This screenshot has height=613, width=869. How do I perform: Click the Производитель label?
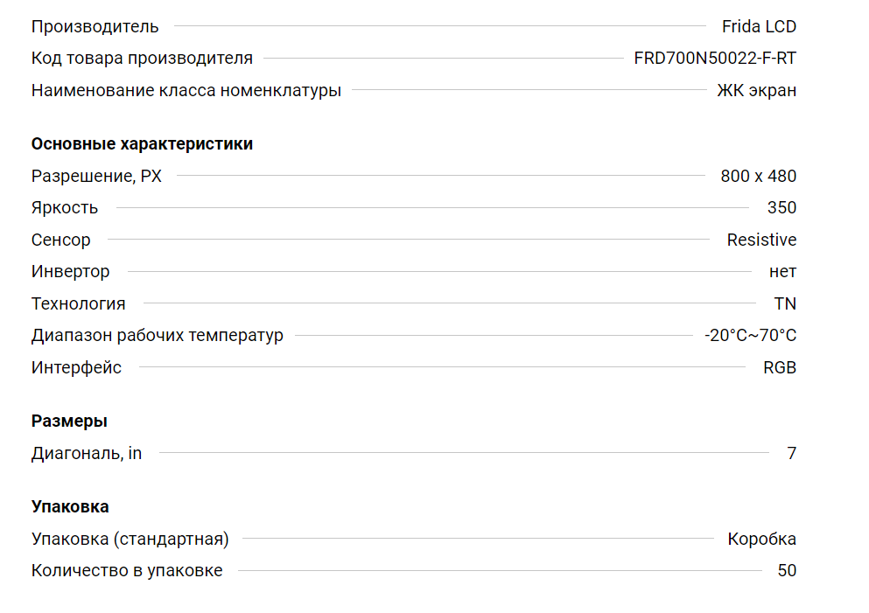(x=95, y=26)
